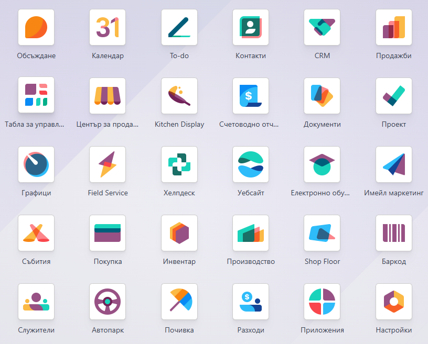
Task: Open the Проект app icon
Action: click(394, 96)
